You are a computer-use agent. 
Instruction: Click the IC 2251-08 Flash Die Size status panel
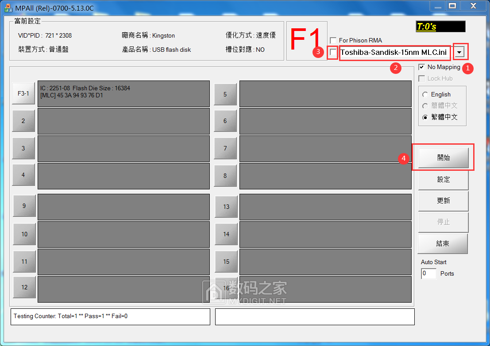(124, 94)
